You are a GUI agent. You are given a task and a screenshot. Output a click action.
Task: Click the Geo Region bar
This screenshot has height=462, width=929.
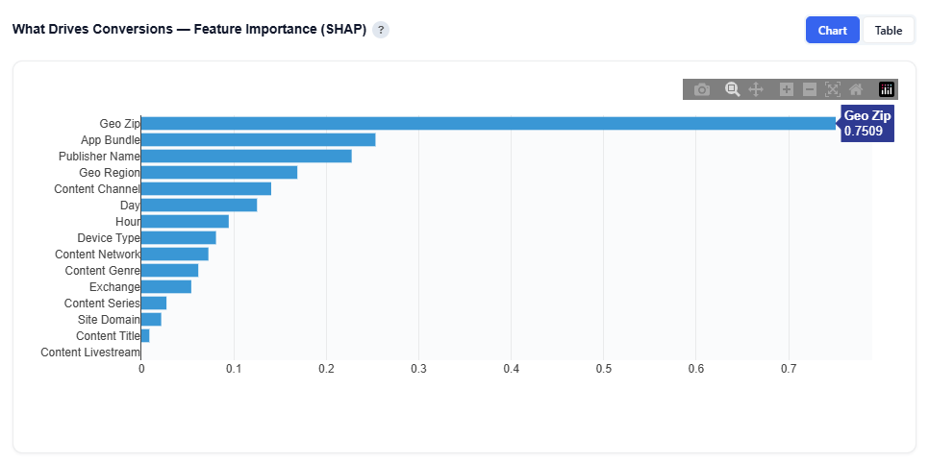[x=219, y=172]
